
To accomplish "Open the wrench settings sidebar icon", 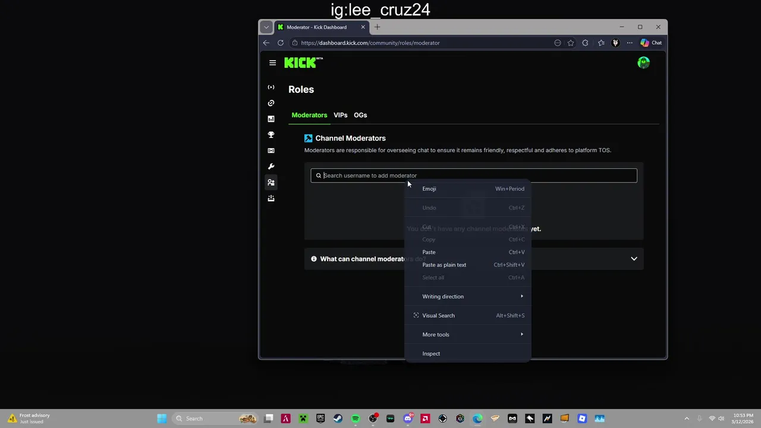I will (271, 166).
